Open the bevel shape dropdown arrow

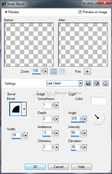coord(24,109)
